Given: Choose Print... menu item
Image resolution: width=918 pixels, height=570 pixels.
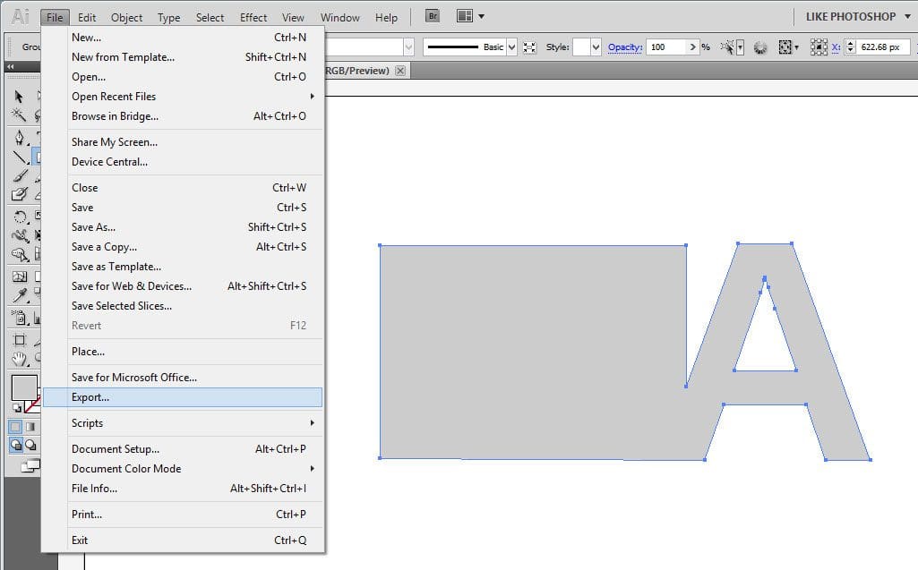Looking at the screenshot, I should (x=183, y=514).
